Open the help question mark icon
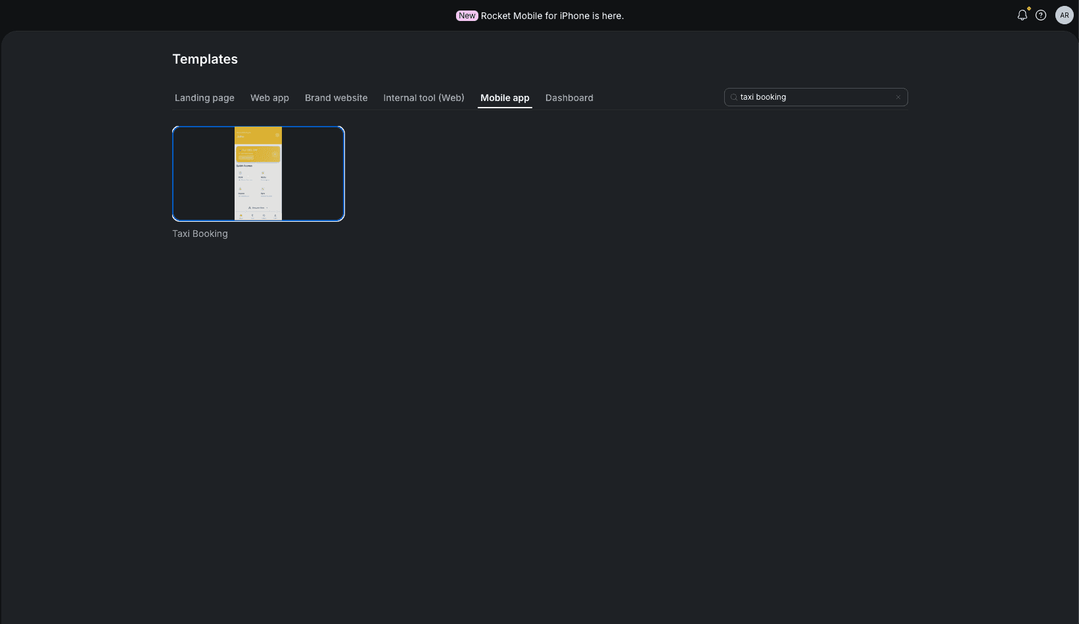1079x624 pixels. click(1041, 15)
